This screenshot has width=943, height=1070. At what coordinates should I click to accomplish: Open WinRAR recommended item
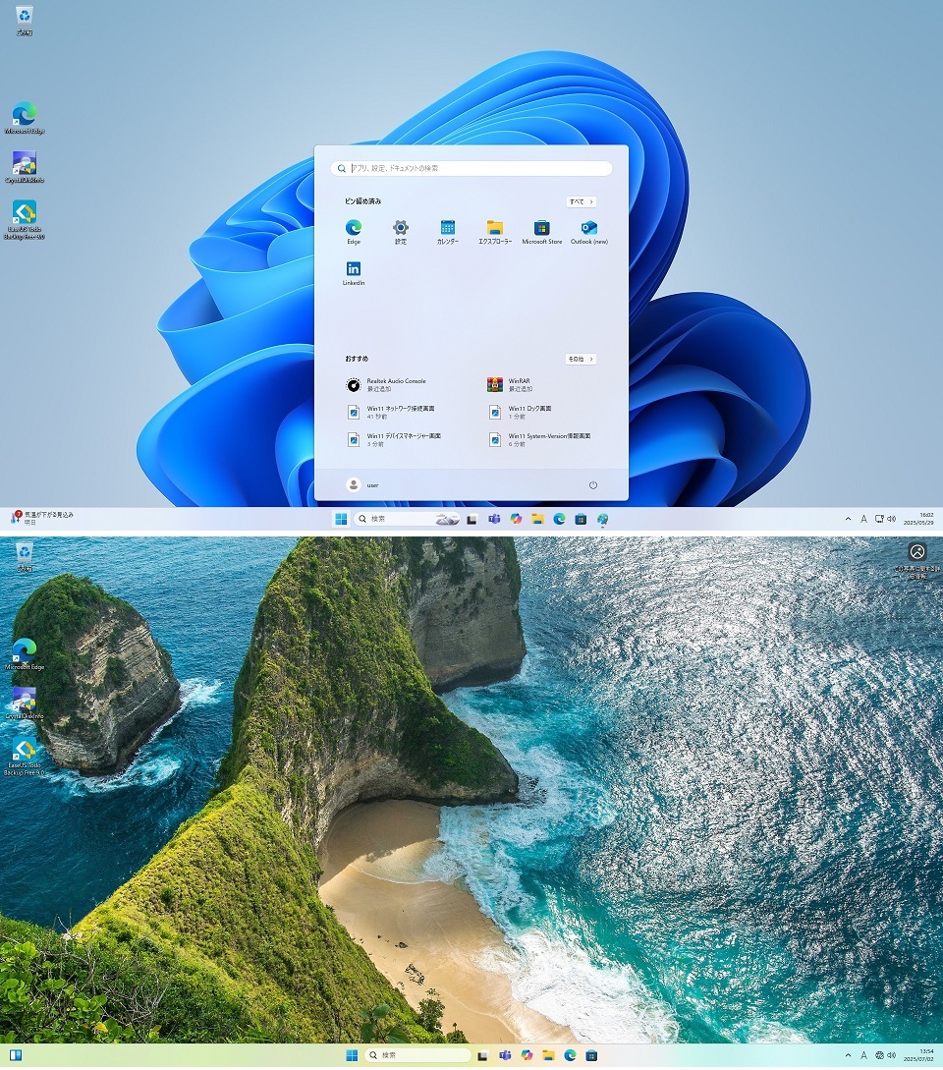510,385
